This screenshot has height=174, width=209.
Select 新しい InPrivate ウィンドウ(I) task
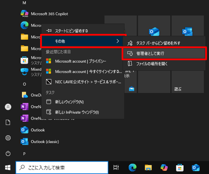83,112
